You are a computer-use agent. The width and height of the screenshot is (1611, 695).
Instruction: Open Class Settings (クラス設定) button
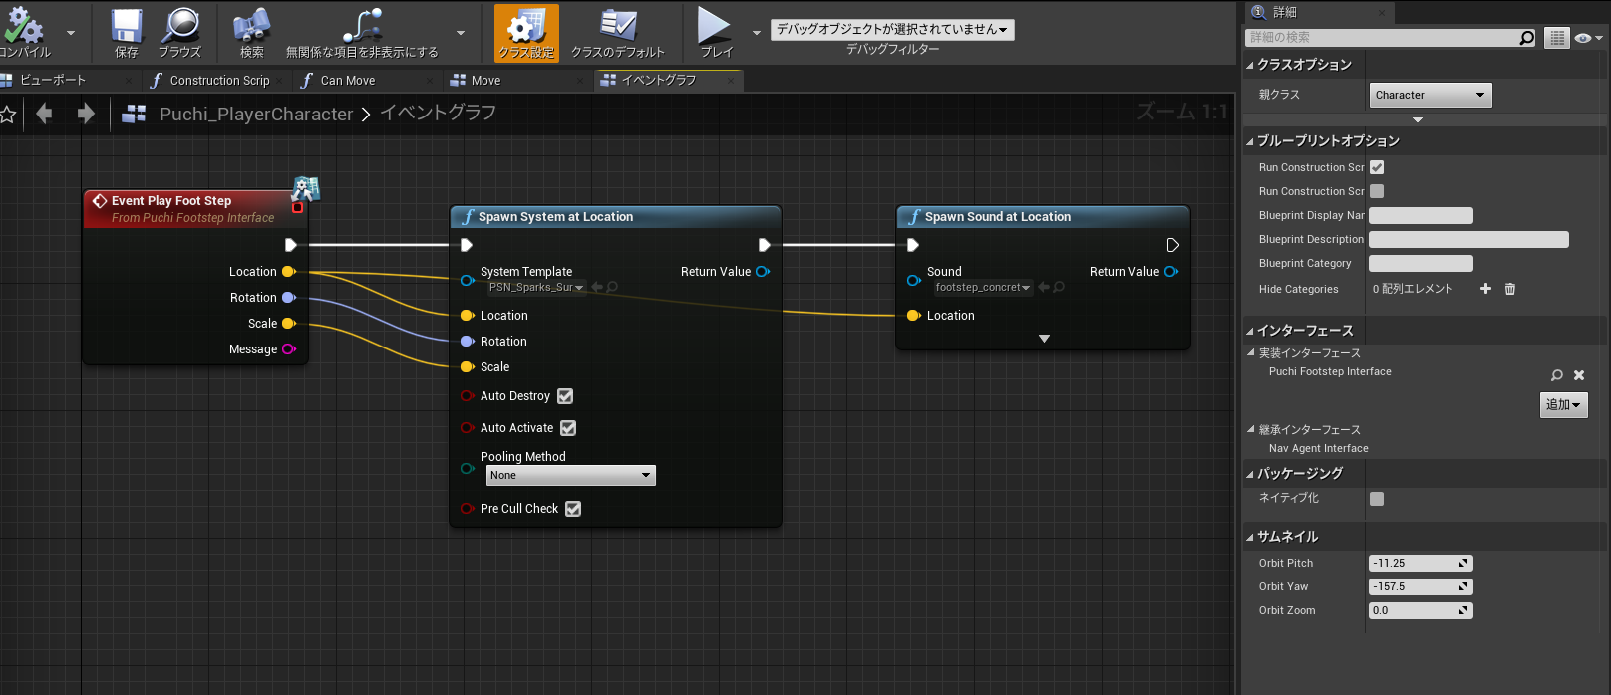(x=526, y=32)
